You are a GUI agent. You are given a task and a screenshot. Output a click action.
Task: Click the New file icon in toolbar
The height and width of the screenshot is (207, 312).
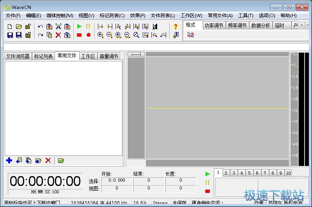(x=10, y=27)
